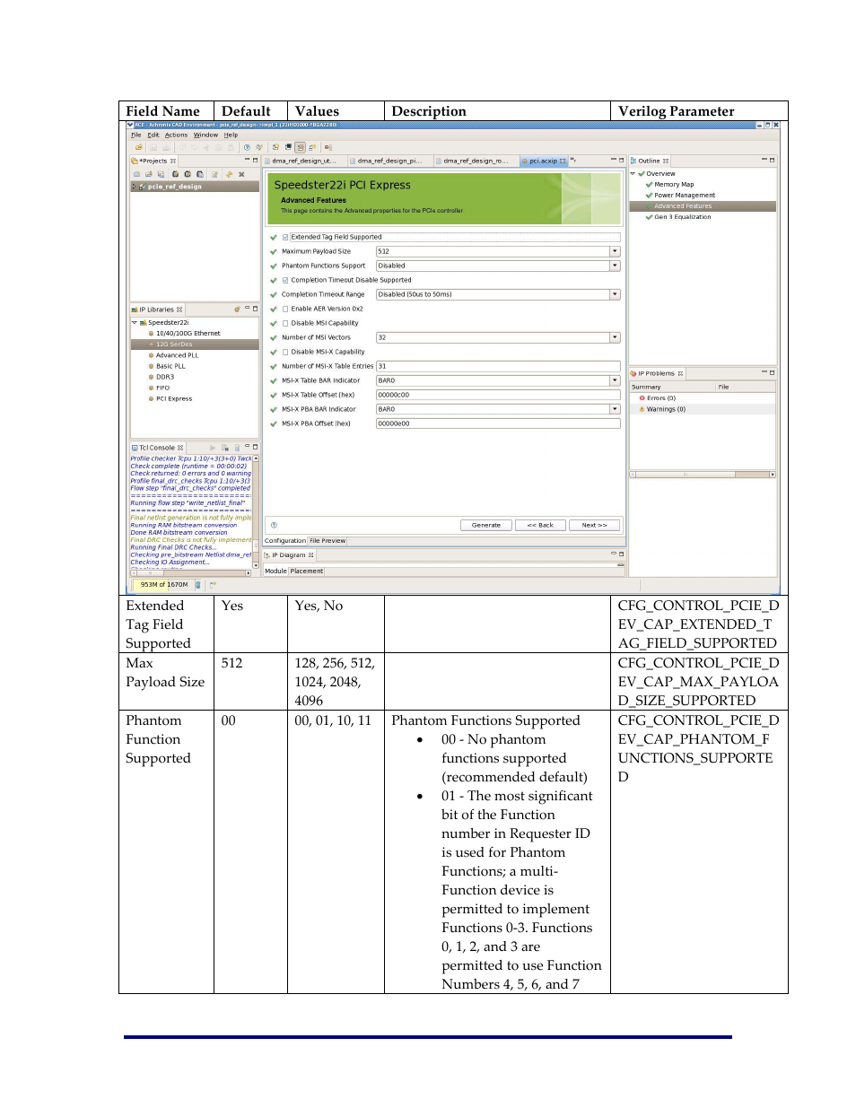
Task: Switch to the Placement tab
Action: coord(307,571)
